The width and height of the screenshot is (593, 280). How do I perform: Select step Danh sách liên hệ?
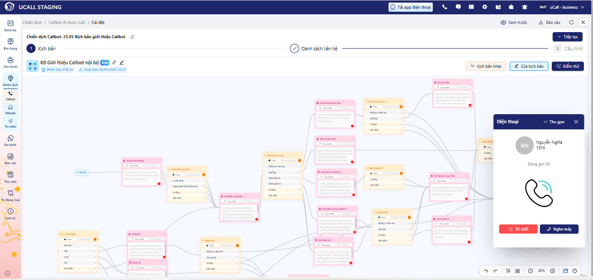[x=313, y=48]
